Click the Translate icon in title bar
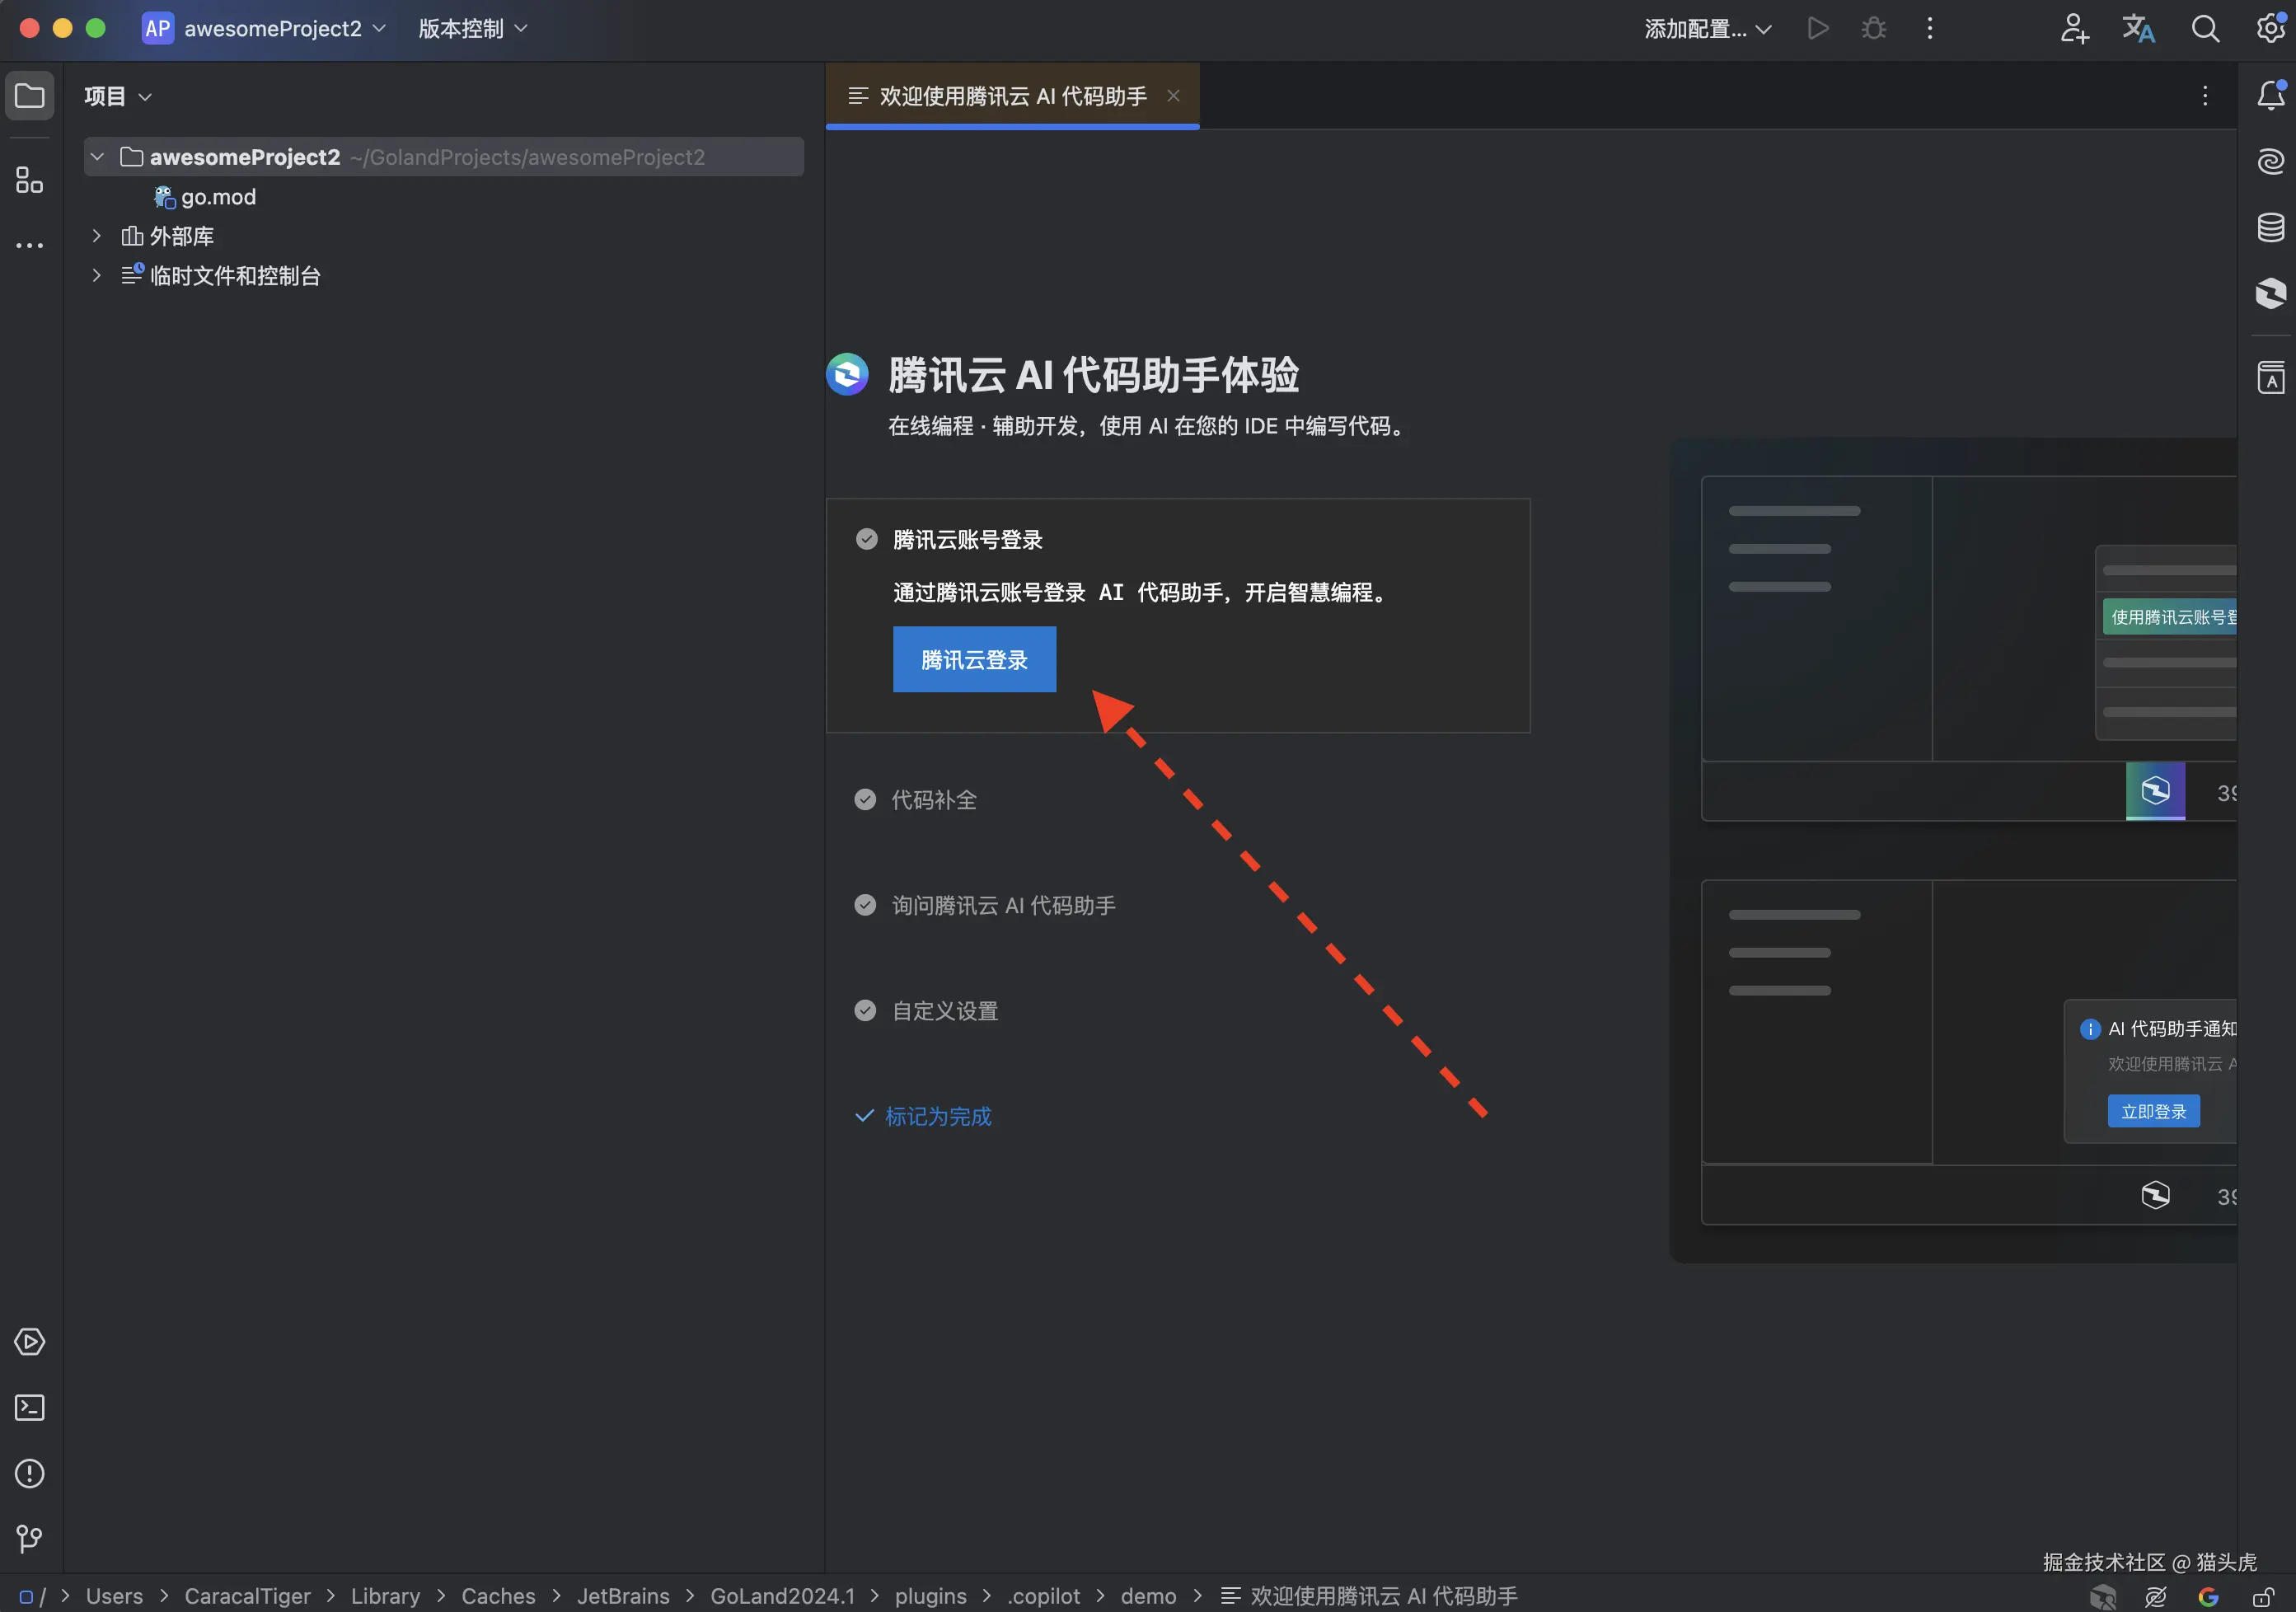The height and width of the screenshot is (1612, 2296). pyautogui.click(x=2139, y=28)
